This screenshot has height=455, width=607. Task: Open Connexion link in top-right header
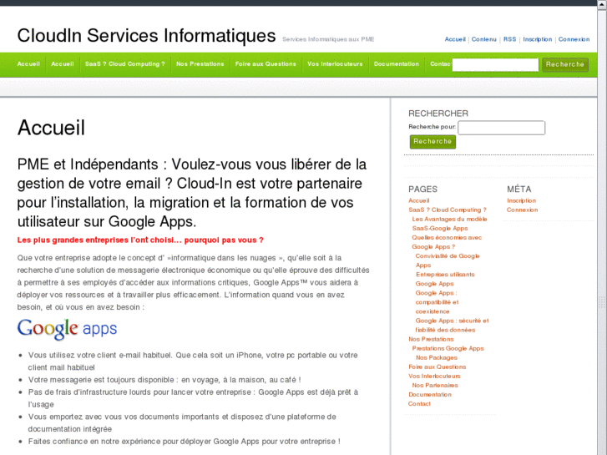click(574, 39)
